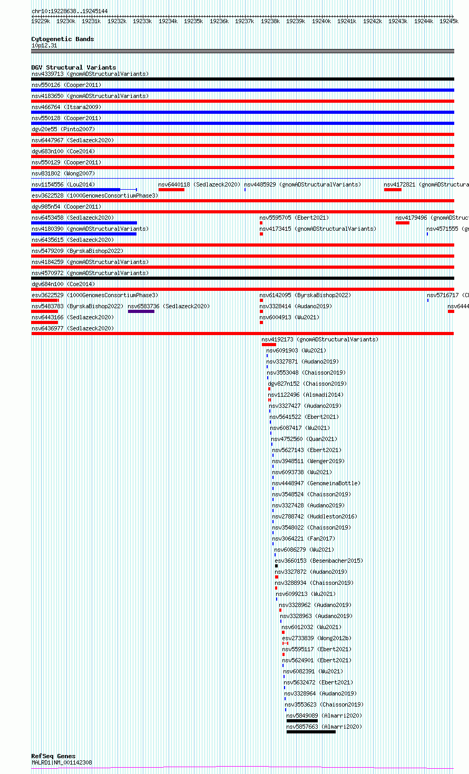469x774 pixels.
Task: Click the dgv827n152 (Chaisson2019) label
Action: coord(307,384)
